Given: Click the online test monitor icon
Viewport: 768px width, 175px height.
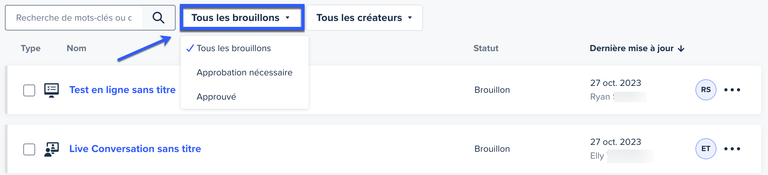Looking at the screenshot, I should [x=52, y=90].
